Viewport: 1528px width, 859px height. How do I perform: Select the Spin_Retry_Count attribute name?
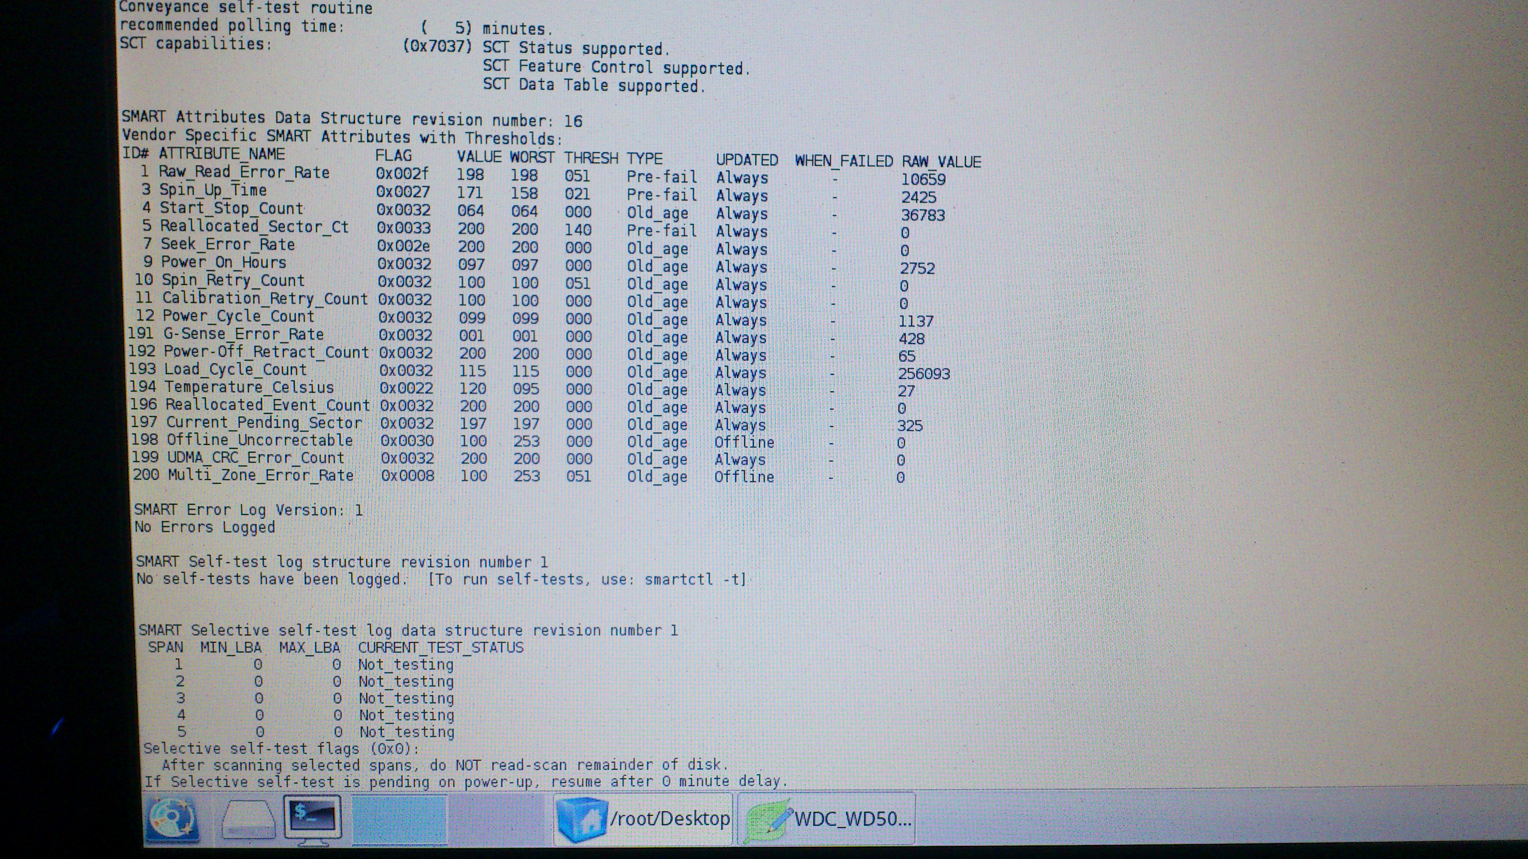(233, 280)
